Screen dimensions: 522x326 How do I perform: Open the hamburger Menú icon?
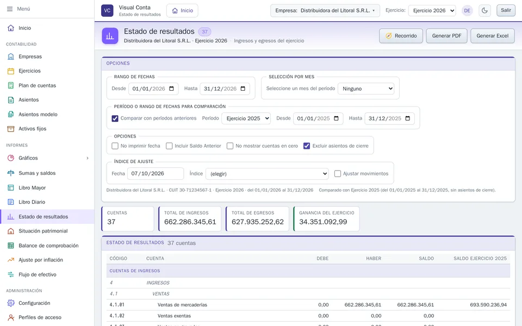pyautogui.click(x=10, y=9)
